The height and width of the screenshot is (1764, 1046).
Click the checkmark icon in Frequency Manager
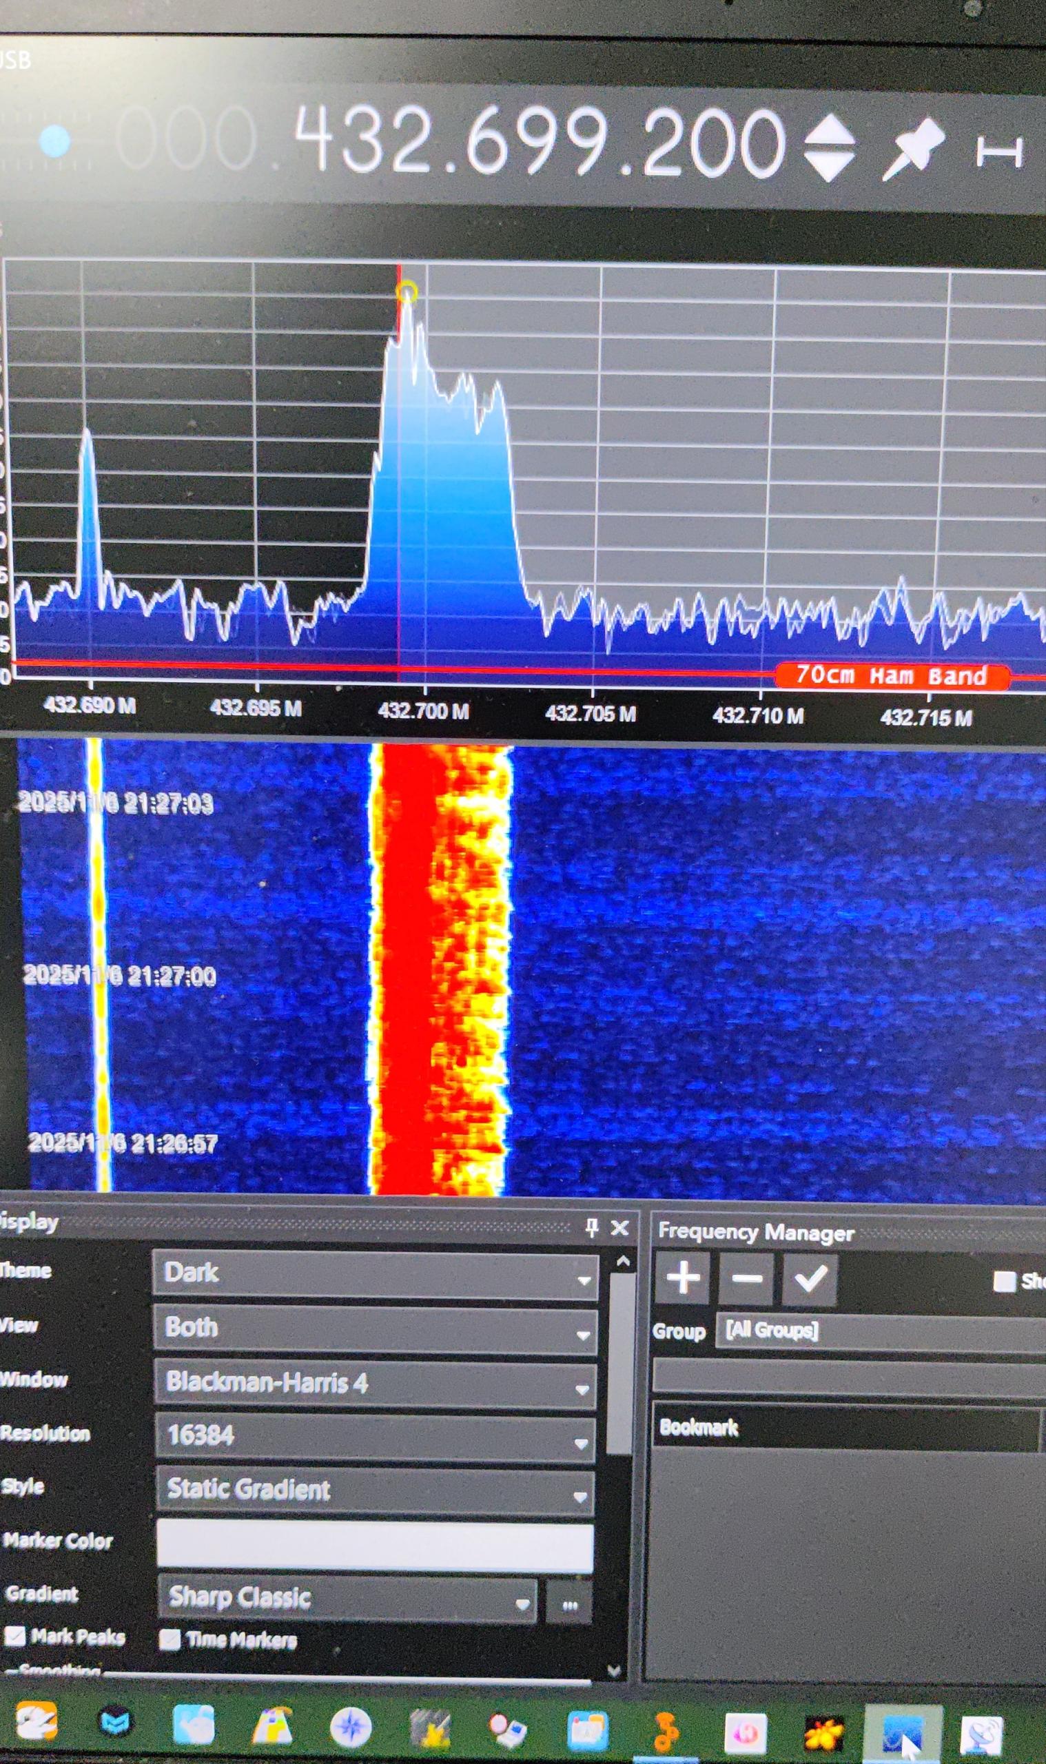[x=810, y=1278]
